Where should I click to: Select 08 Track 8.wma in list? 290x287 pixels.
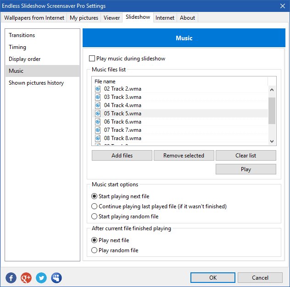(x=180, y=138)
